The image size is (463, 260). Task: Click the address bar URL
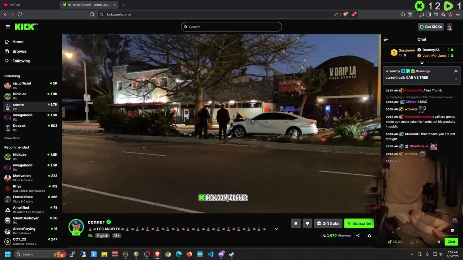119,14
